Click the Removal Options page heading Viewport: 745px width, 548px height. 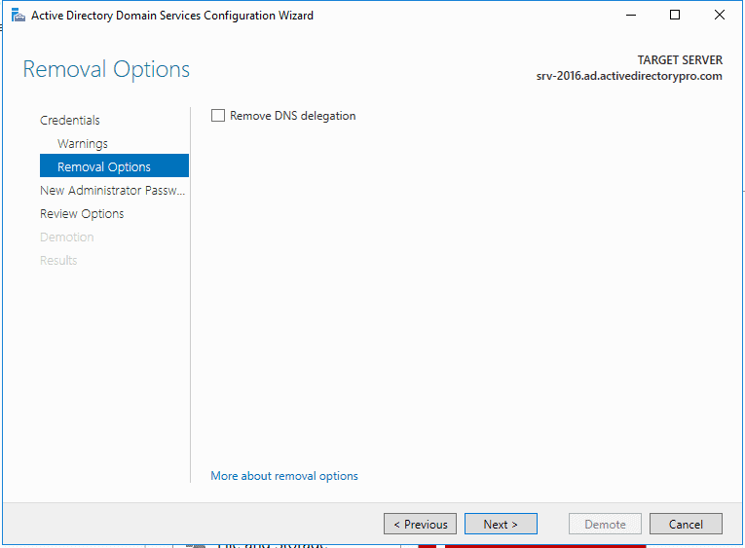(x=106, y=69)
